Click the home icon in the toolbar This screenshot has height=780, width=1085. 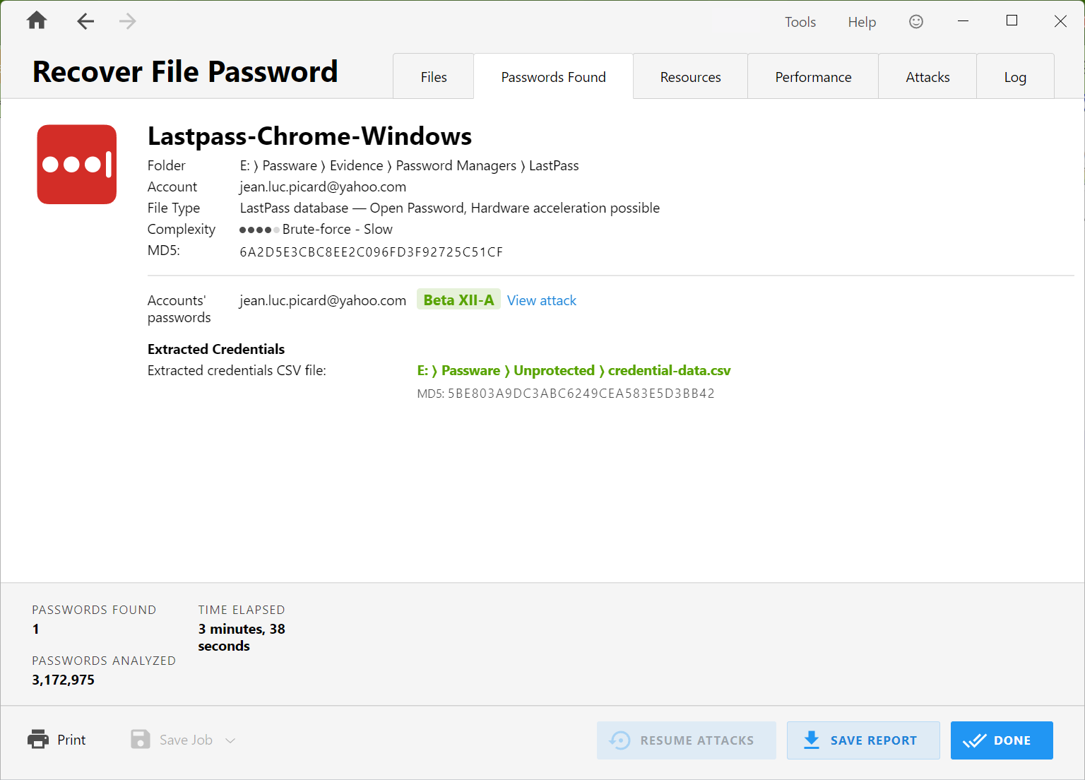coord(36,20)
